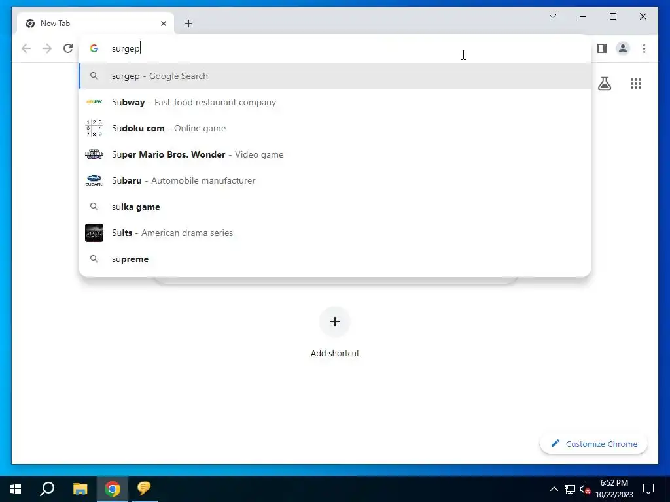Open the Chrome three-dot menu
This screenshot has height=502, width=670.
click(644, 48)
